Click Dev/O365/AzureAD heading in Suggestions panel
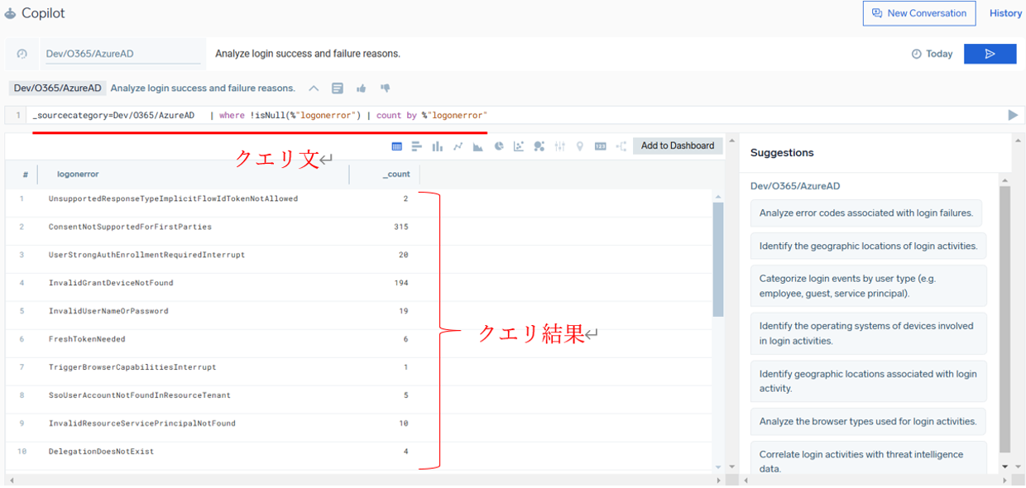This screenshot has height=488, width=1026. pos(794,186)
